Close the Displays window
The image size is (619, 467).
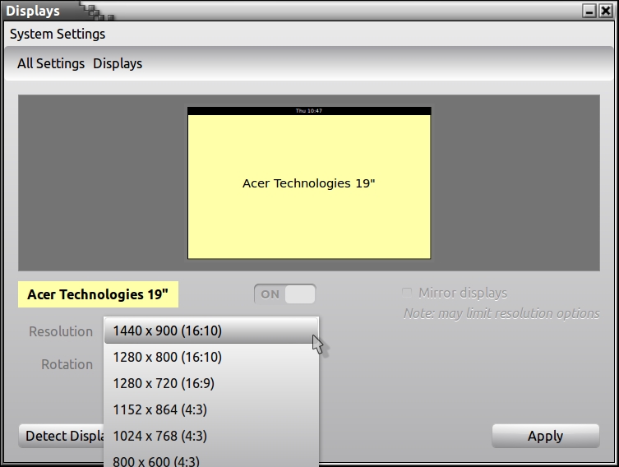pyautogui.click(x=606, y=11)
